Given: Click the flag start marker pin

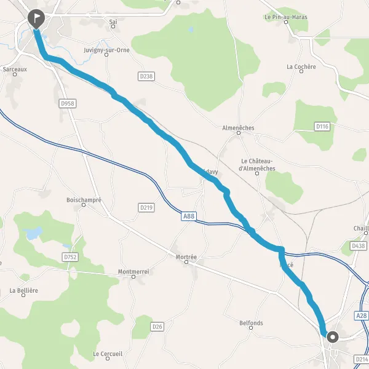Looking at the screenshot, I should point(36,19).
